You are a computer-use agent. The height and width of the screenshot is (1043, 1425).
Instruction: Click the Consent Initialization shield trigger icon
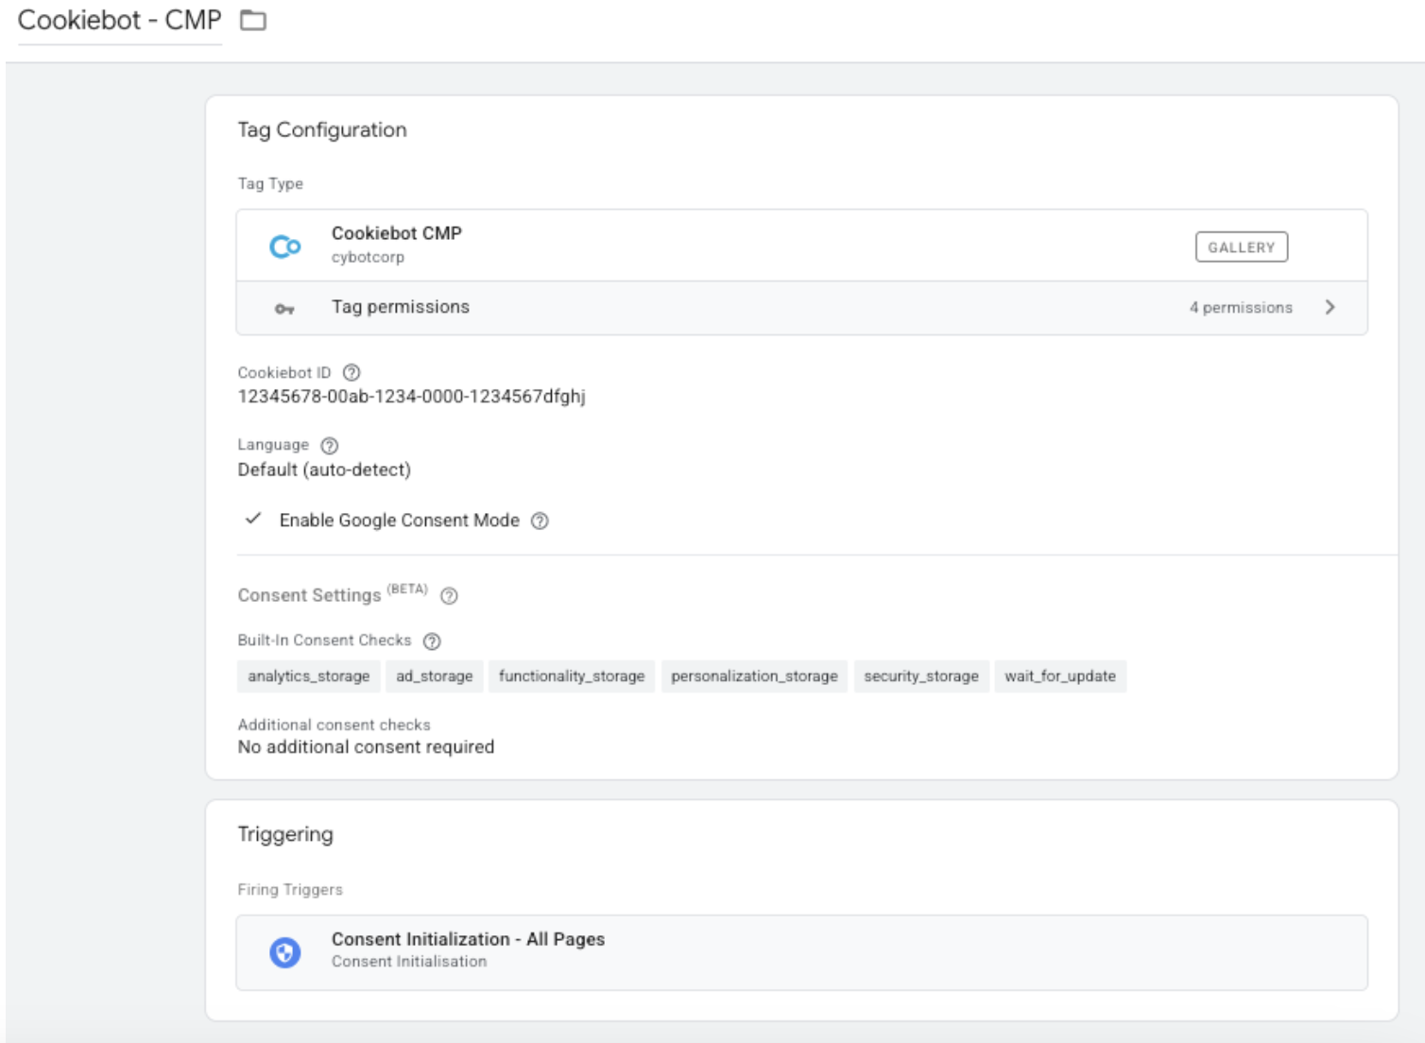pos(284,952)
